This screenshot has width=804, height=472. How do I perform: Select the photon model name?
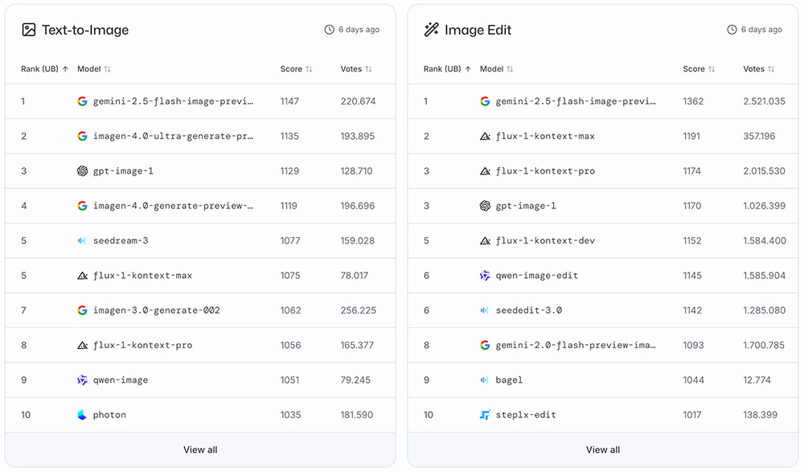pyautogui.click(x=109, y=415)
